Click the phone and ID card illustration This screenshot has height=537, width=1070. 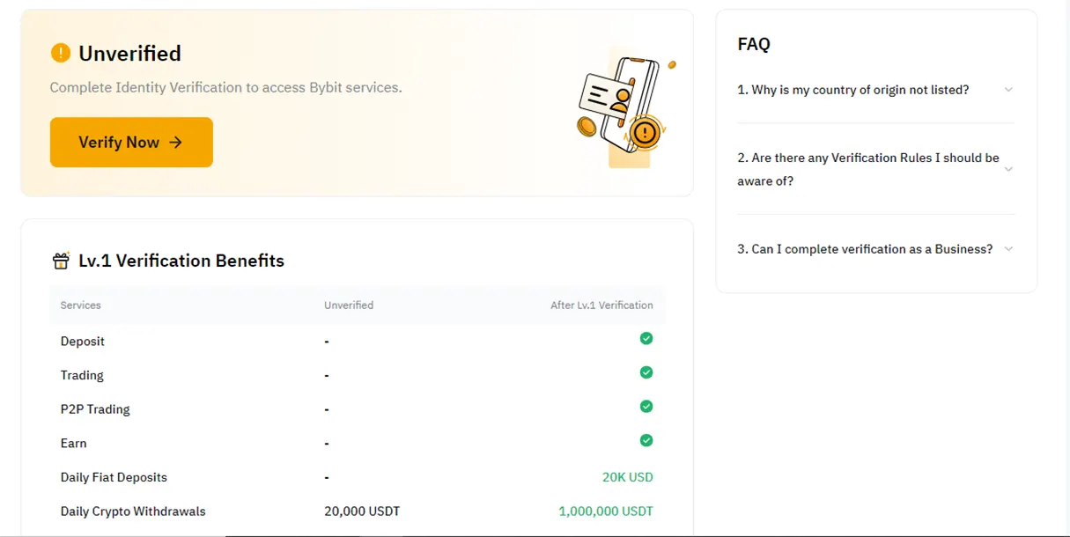point(624,108)
